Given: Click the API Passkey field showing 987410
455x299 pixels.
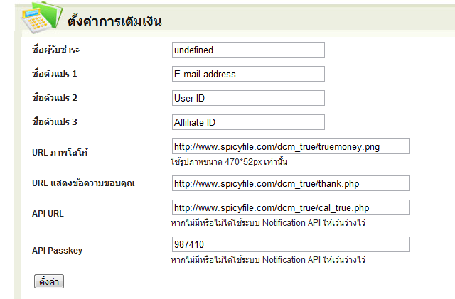Looking at the screenshot, I should tap(291, 244).
